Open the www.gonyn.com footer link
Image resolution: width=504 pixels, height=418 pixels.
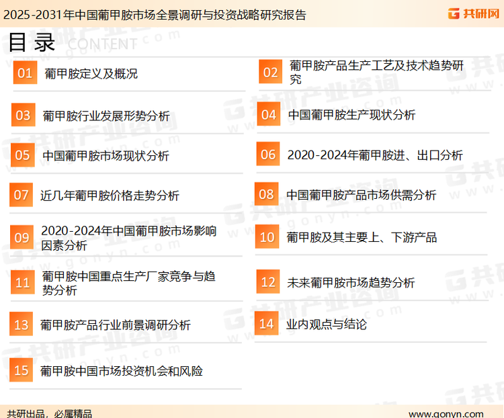click(446, 413)
